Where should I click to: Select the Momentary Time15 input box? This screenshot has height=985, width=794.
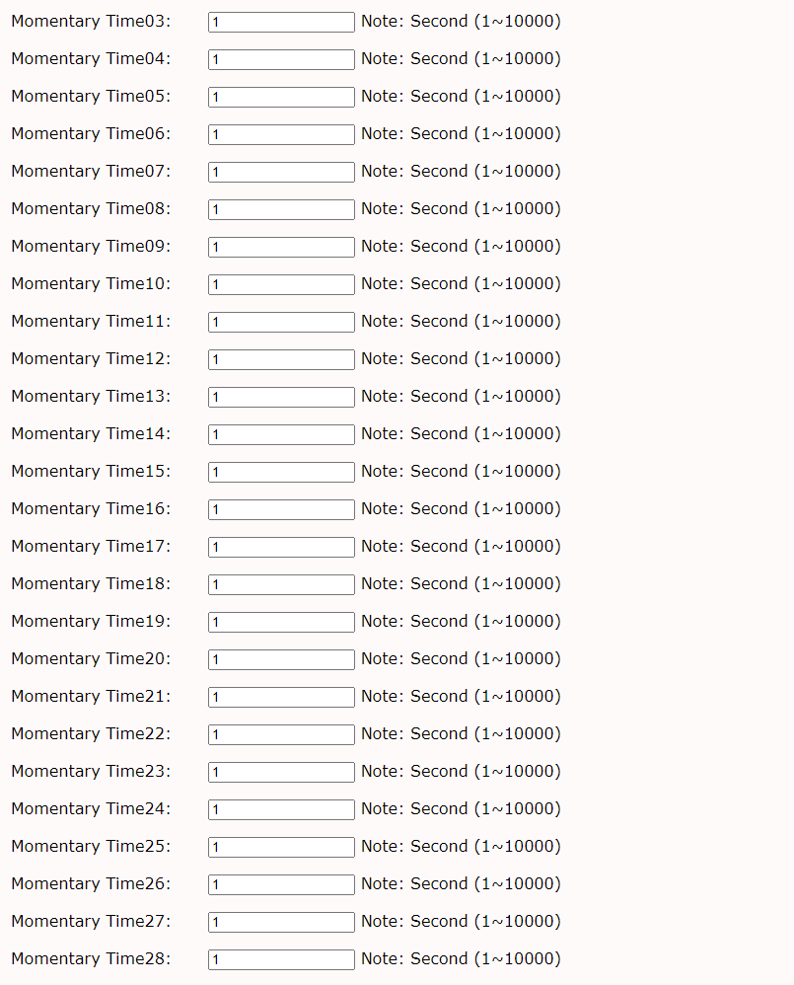281,472
